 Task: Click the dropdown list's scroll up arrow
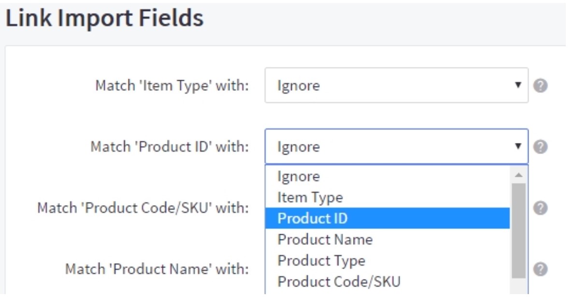518,175
